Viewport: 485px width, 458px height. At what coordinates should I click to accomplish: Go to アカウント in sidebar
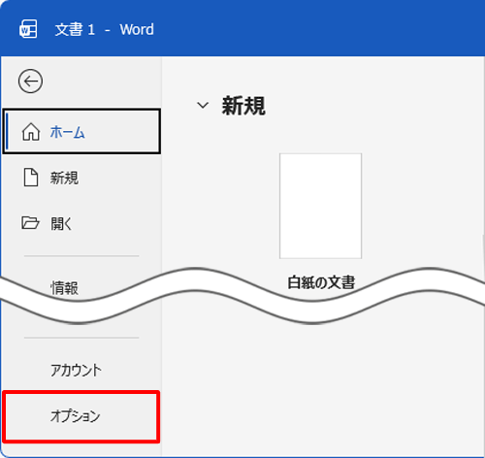[x=81, y=370]
